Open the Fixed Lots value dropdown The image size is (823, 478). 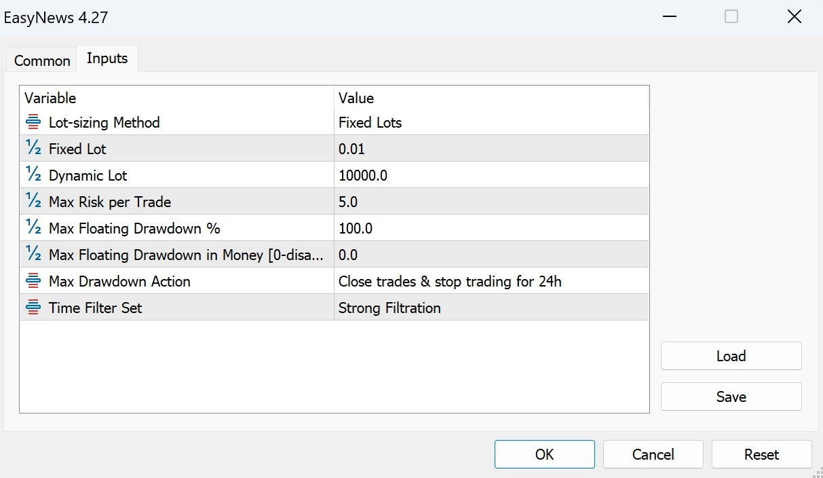tap(491, 123)
